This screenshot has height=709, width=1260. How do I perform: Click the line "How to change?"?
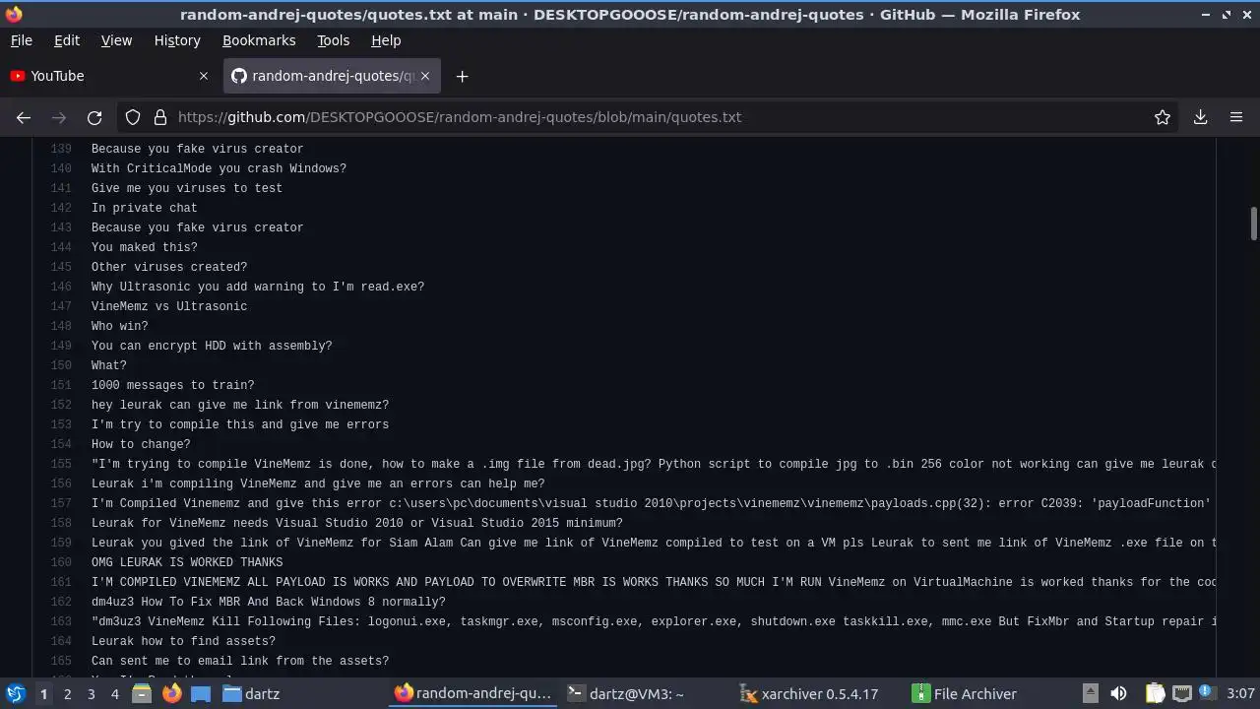[141, 444]
